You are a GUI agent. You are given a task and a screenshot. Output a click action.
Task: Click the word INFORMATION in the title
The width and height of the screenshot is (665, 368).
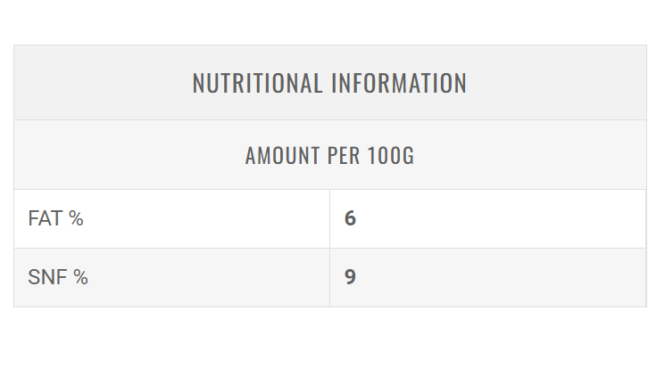click(399, 83)
